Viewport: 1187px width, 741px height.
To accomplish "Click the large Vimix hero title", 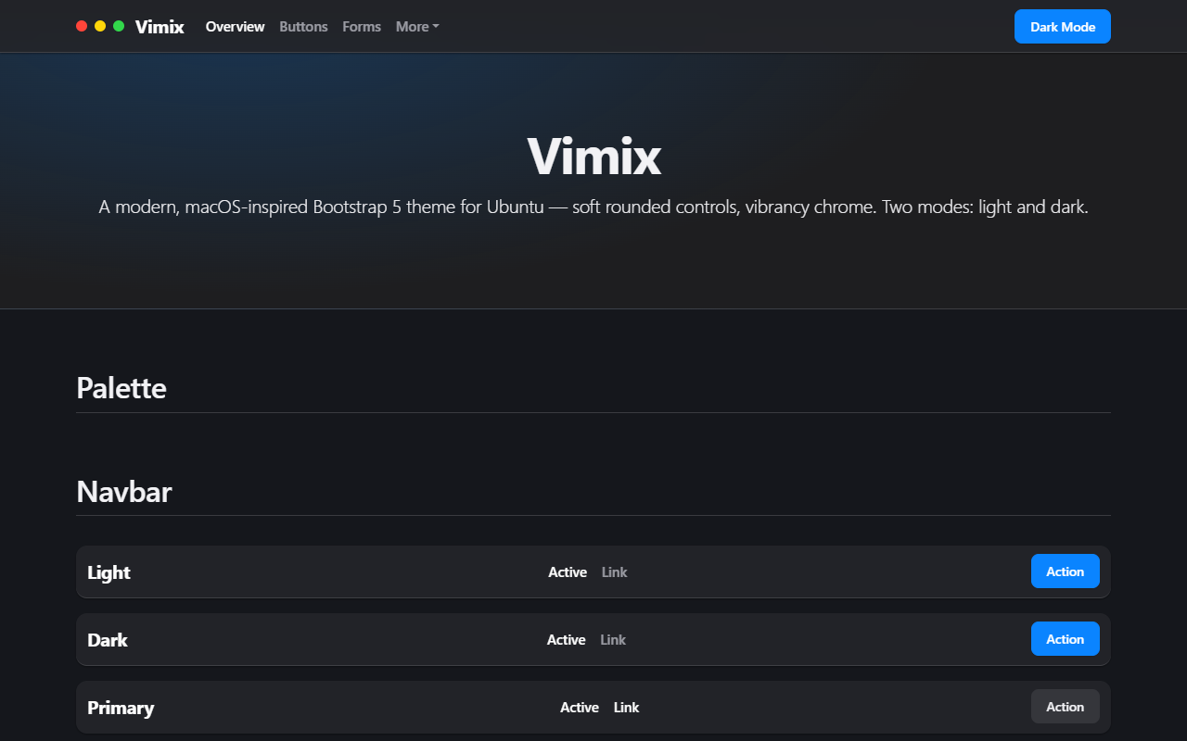I will pos(593,156).
